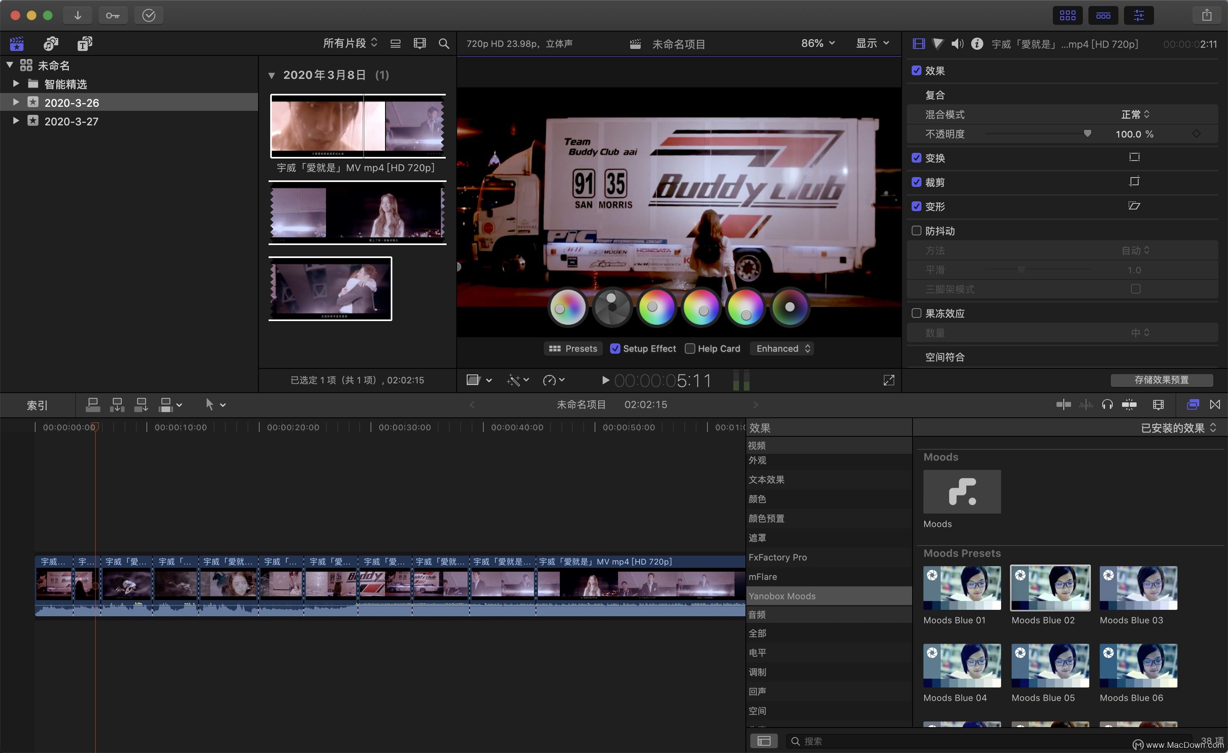Enable the 果冻效应 checkbox
1228x753 pixels.
[916, 313]
